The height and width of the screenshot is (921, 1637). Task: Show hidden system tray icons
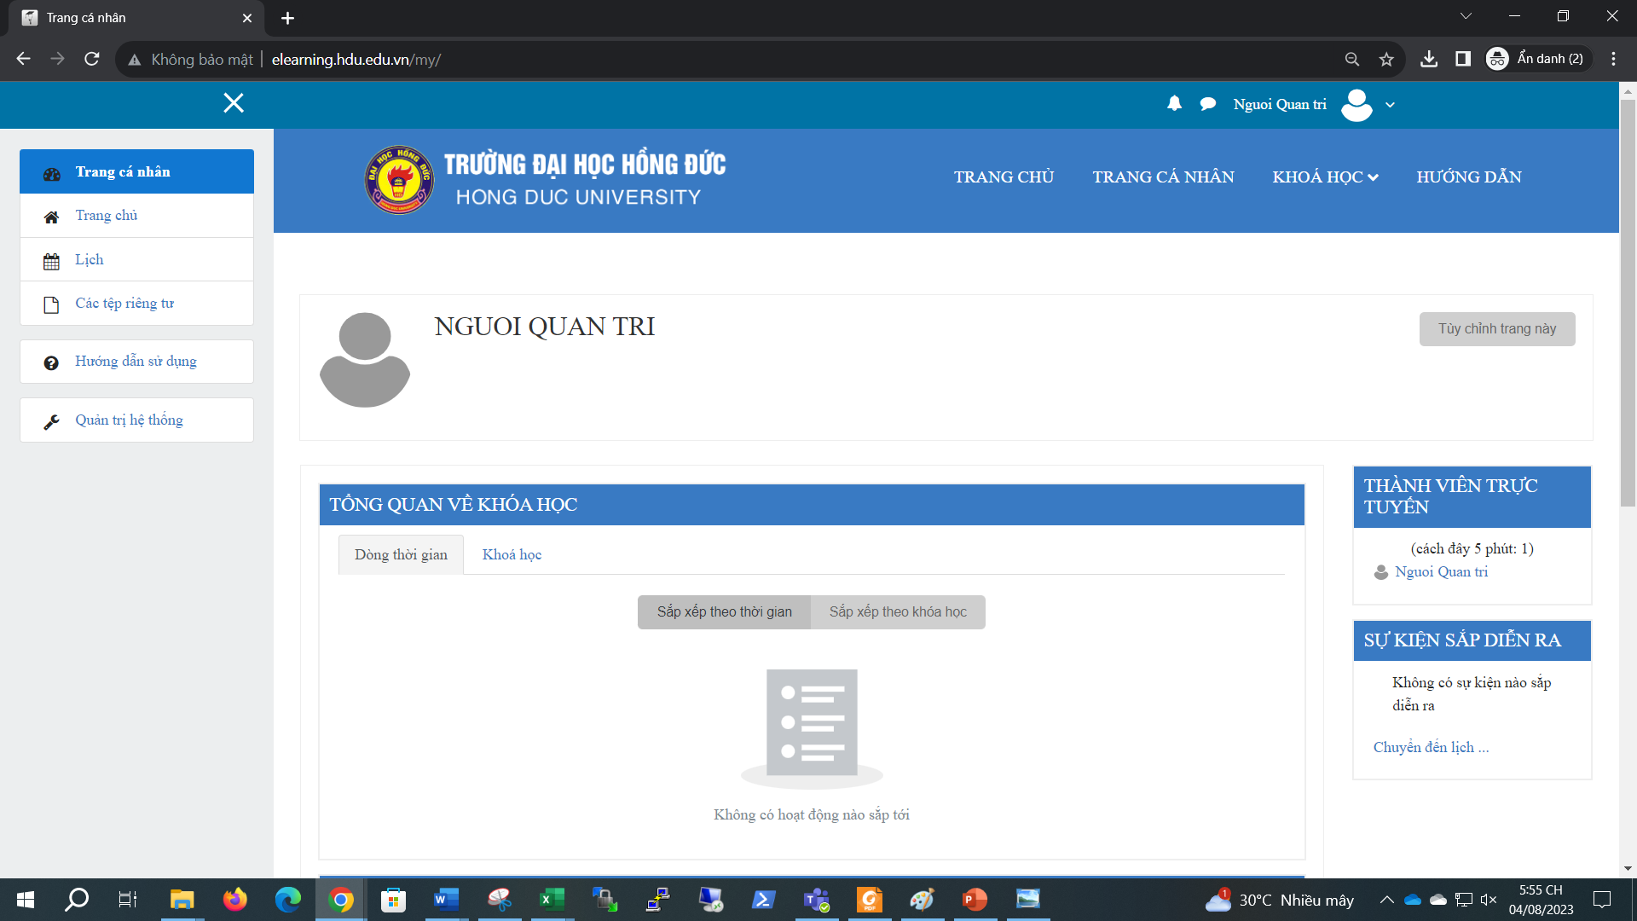point(1386,900)
